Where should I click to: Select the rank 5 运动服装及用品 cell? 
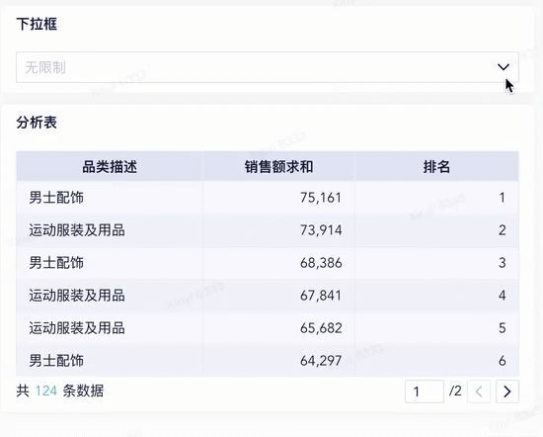(110, 328)
